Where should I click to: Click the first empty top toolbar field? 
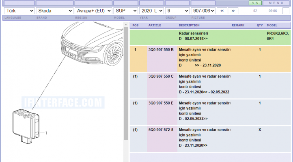point(19,3)
